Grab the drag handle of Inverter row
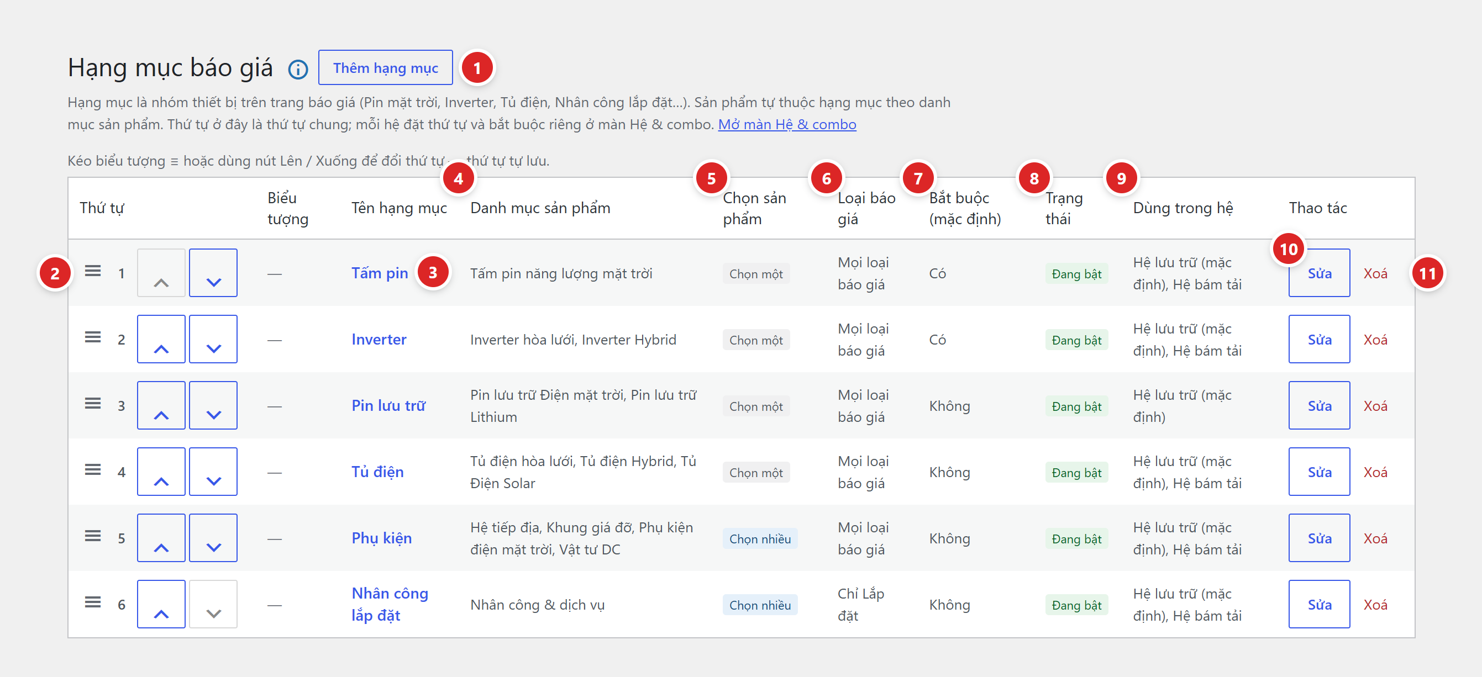 tap(93, 337)
